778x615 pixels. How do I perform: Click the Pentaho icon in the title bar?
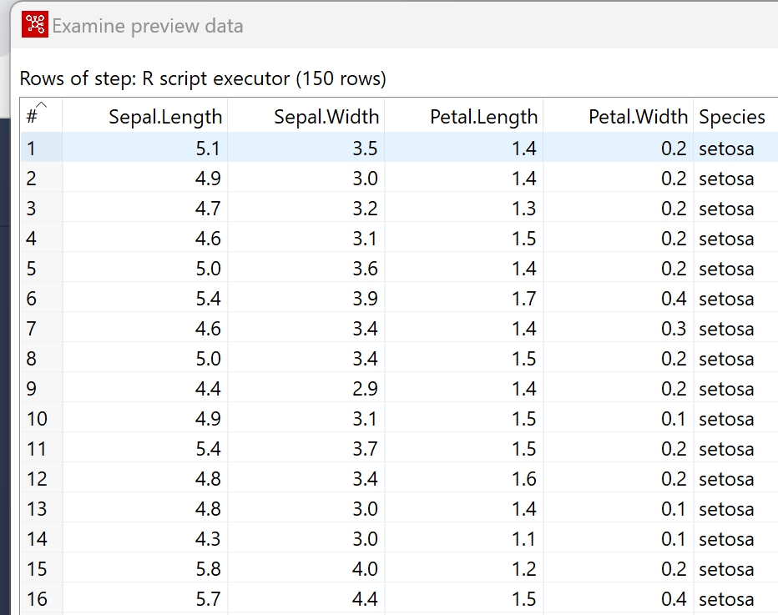tap(34, 25)
